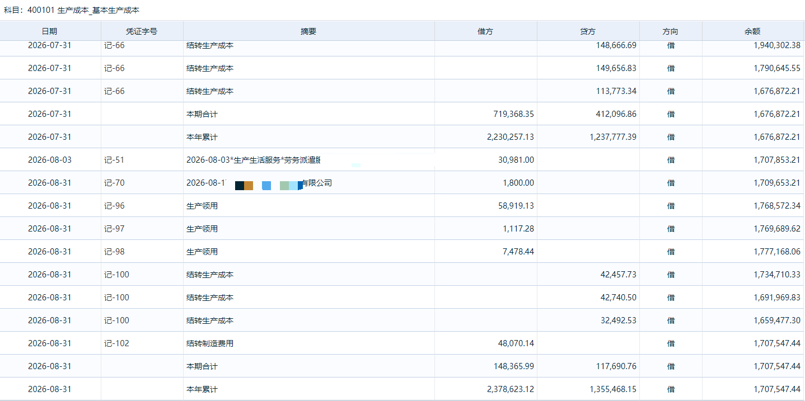Select debit amount 1,800.00
This screenshot has width=805, height=401.
[518, 183]
